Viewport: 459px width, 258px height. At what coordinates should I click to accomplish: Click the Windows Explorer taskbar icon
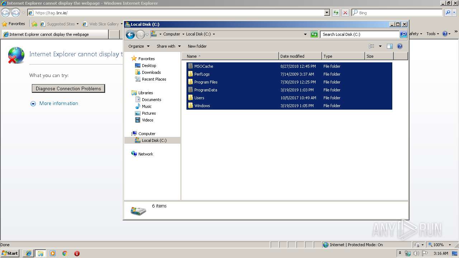41,253
